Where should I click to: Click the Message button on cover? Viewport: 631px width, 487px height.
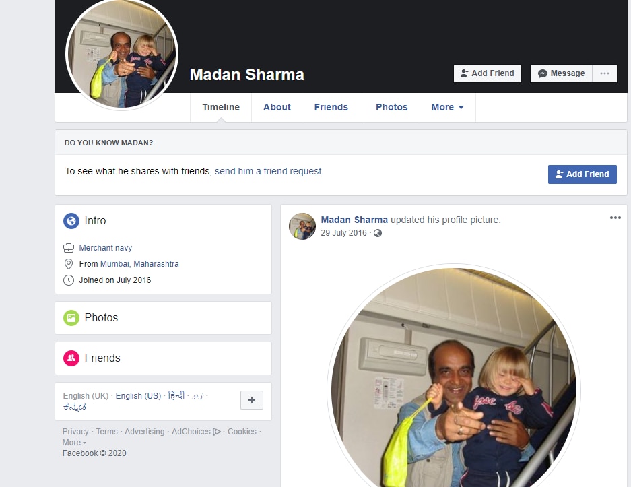point(562,73)
